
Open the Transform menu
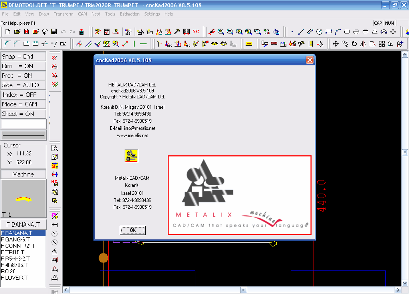64,14
